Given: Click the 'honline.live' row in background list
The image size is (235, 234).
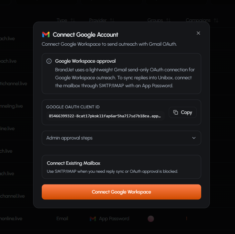Looking at the screenshot, I should coord(11,218).
